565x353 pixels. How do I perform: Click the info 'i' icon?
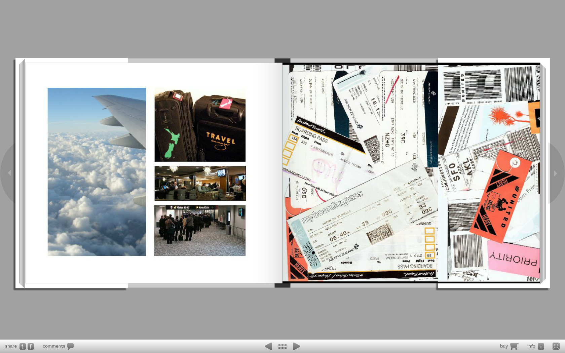coord(541,346)
